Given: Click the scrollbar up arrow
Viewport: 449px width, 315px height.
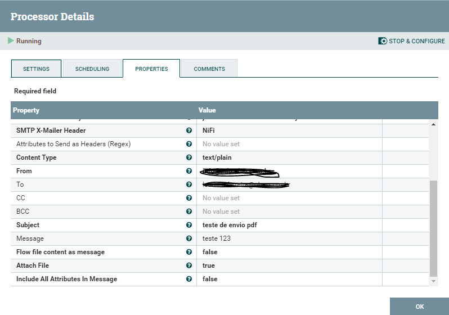Looking at the screenshot, I should pos(434,124).
